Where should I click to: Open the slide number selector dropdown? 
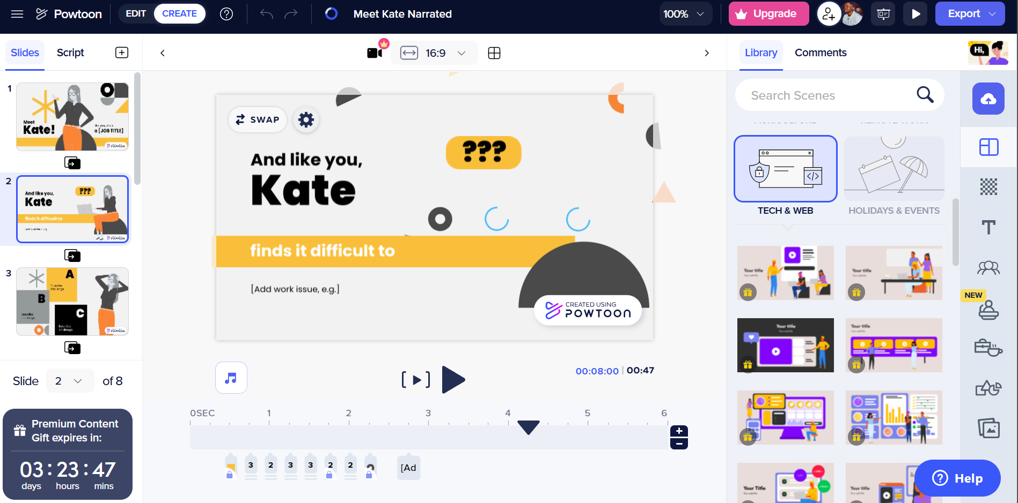coord(70,381)
